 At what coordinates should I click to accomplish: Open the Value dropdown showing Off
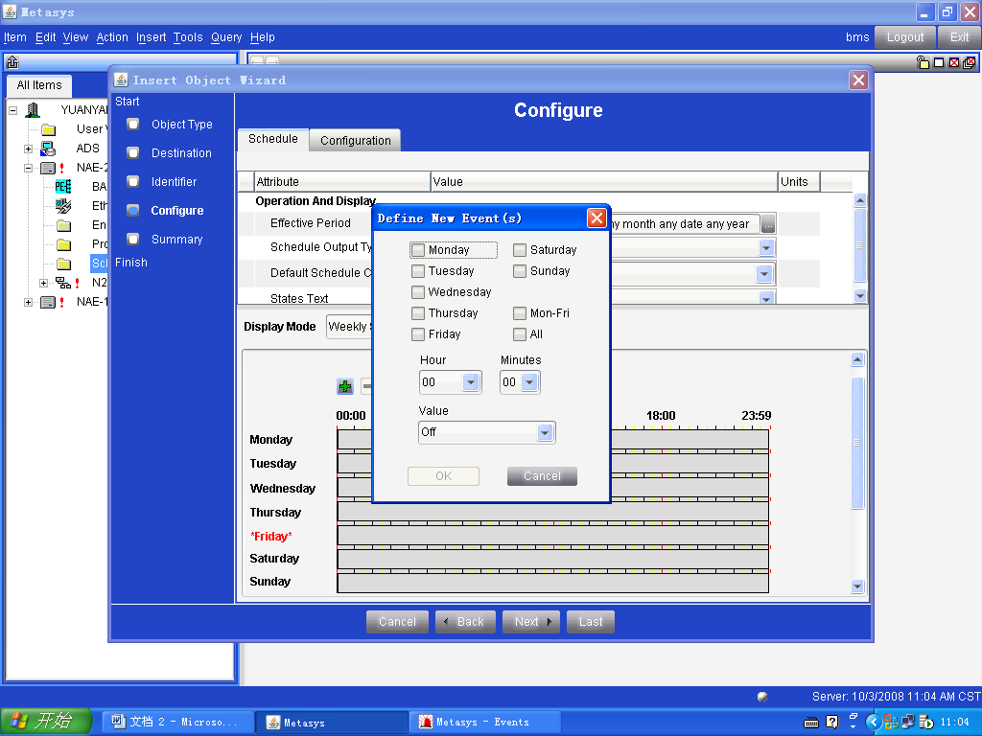click(545, 432)
